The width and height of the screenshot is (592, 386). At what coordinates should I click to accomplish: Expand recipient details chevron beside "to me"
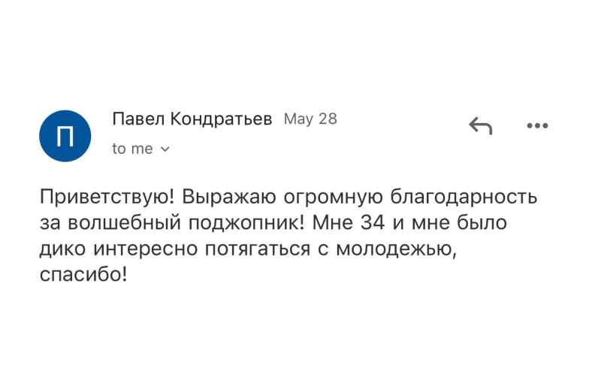tap(166, 149)
